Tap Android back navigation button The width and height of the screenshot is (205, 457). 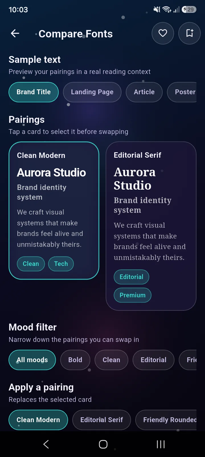(x=46, y=444)
